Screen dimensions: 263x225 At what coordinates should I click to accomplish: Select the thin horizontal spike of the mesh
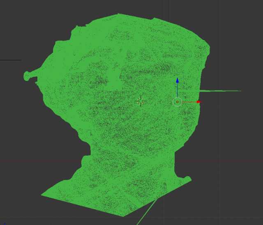click(x=220, y=91)
